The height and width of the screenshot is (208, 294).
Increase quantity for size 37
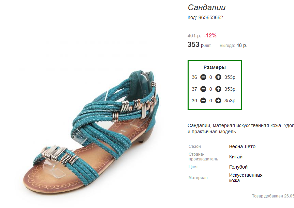pos(218,89)
